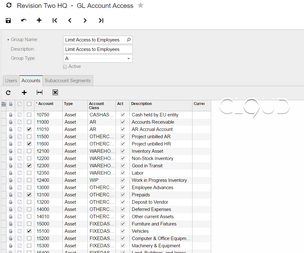304x253 pixels.
Task: Open attachments for account 15300
Action: click(11, 246)
